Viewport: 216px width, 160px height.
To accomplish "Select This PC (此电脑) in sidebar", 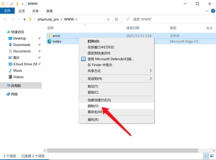I will (21, 85).
